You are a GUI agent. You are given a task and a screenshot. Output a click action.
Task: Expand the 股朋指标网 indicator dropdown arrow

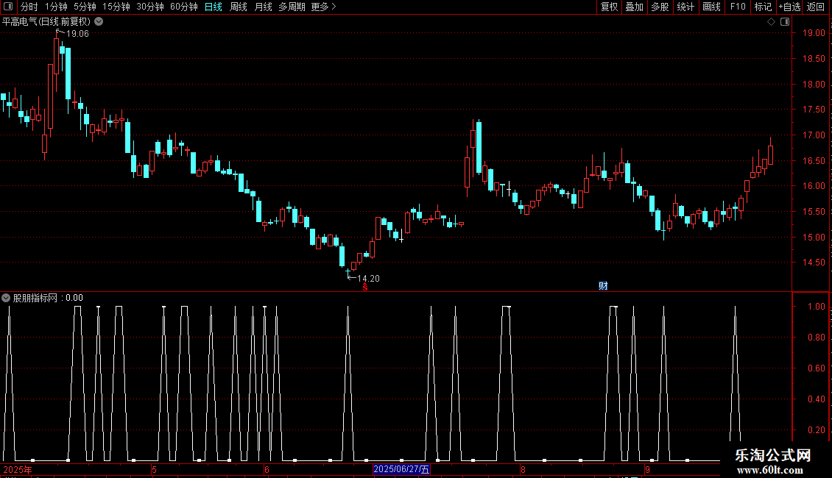click(x=6, y=298)
